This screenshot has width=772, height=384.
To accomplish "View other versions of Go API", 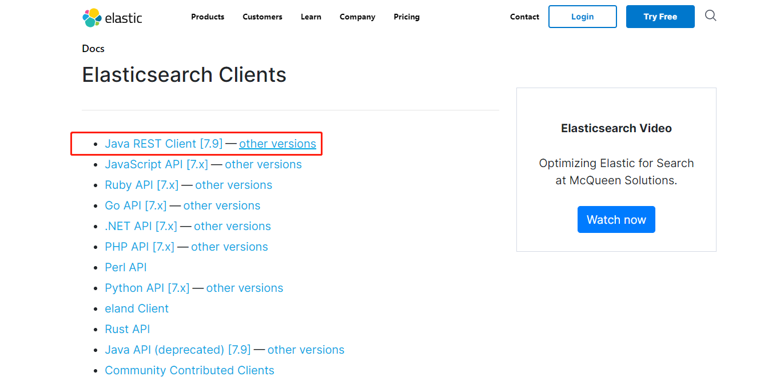I will (x=222, y=205).
